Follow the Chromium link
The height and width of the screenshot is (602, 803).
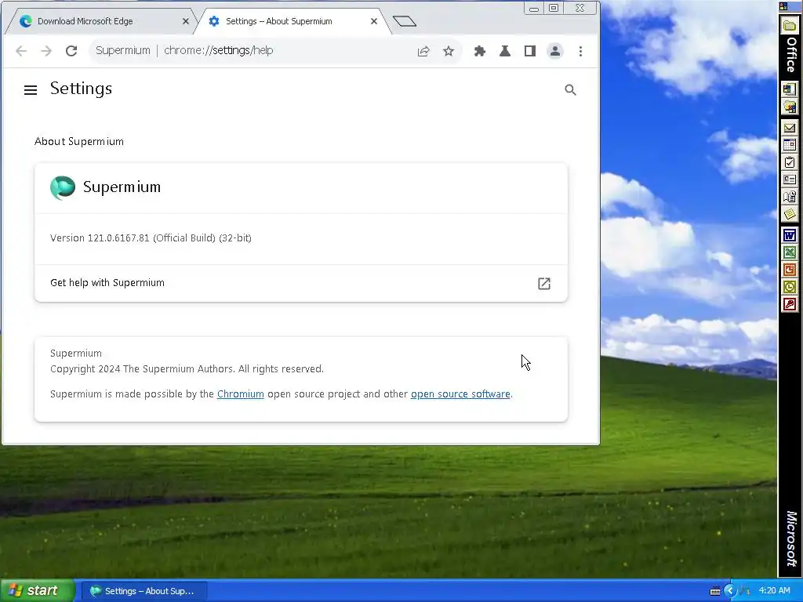(x=240, y=393)
